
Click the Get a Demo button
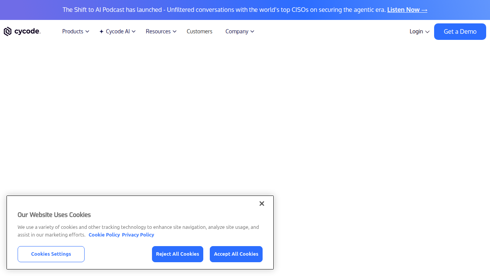click(460, 31)
